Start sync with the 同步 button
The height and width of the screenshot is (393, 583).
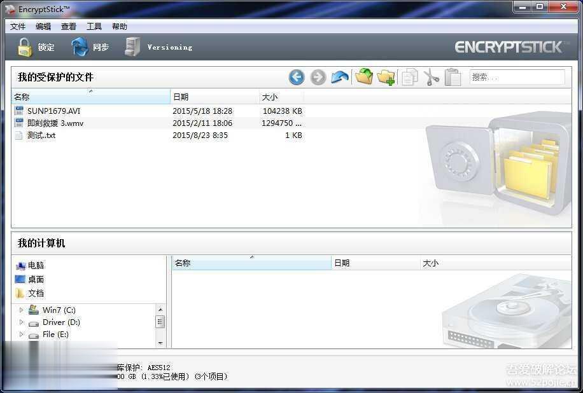[x=90, y=47]
